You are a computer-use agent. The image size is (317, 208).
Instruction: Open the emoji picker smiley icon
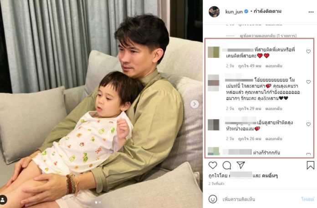click(x=213, y=199)
